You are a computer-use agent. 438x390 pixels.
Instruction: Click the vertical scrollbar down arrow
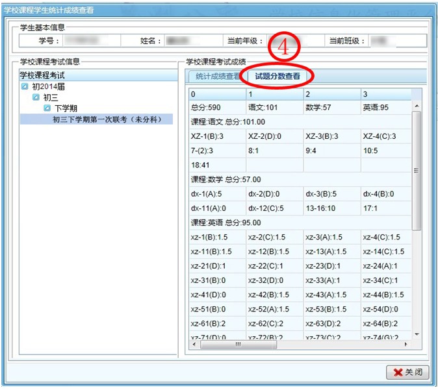coord(417,334)
